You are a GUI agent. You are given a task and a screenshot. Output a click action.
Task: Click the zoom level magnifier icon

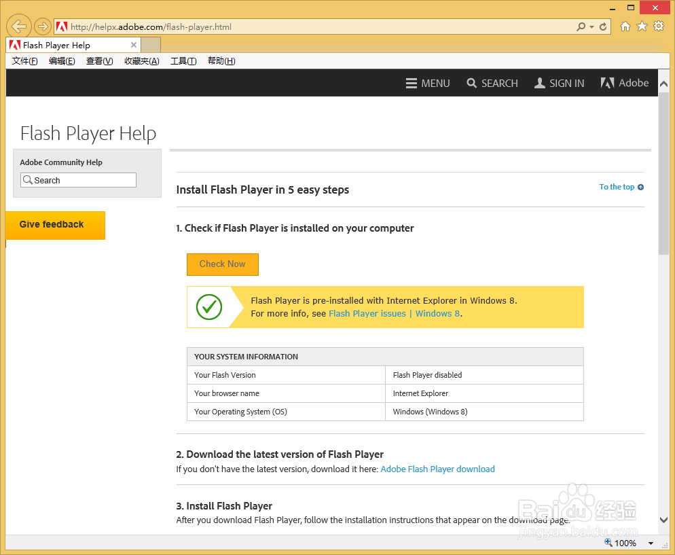point(608,543)
